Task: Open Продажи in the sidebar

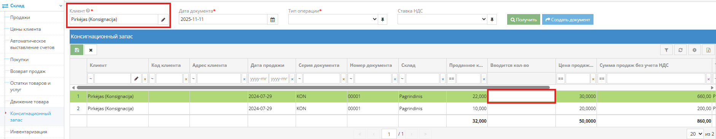Action: click(x=20, y=17)
